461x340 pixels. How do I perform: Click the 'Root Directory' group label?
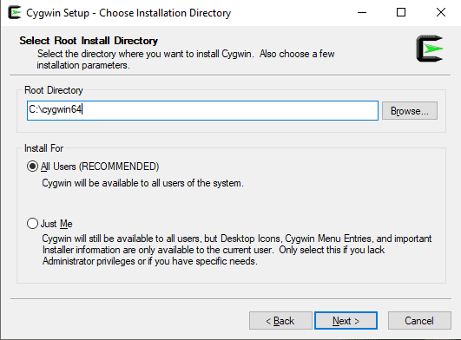[x=54, y=90]
